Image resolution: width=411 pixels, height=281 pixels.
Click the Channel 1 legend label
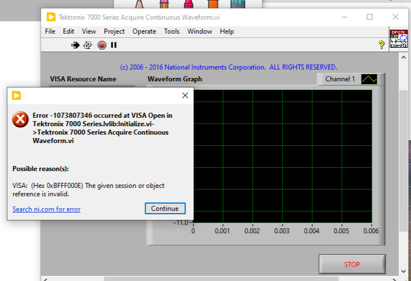point(340,79)
